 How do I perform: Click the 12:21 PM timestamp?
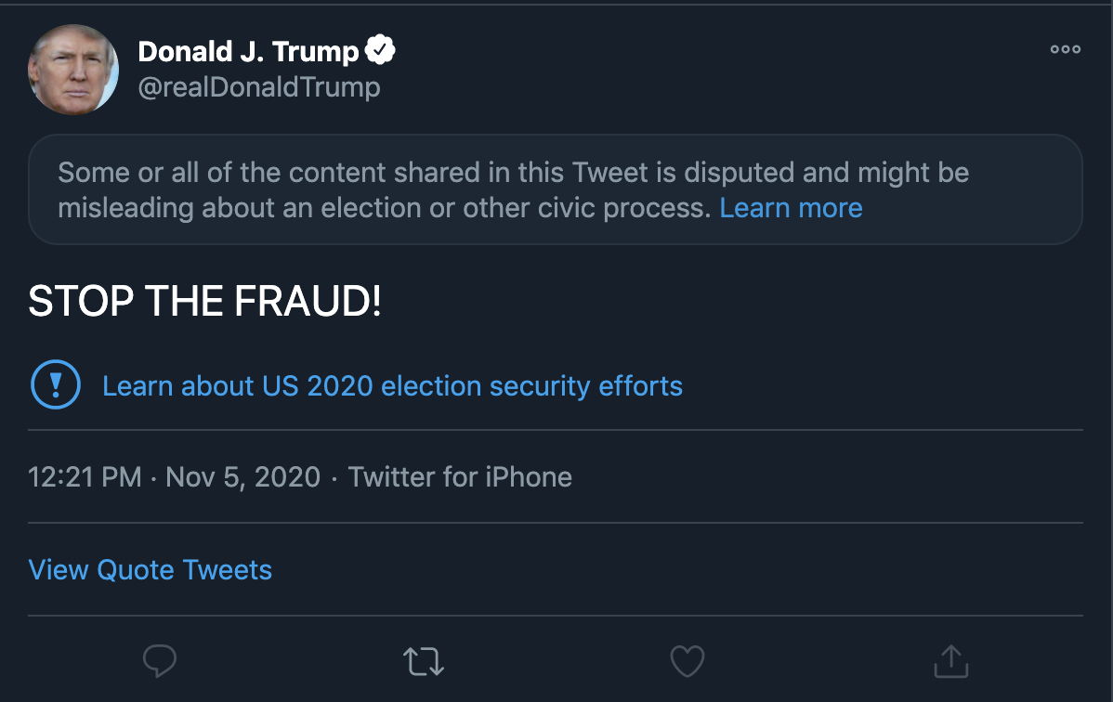click(85, 477)
